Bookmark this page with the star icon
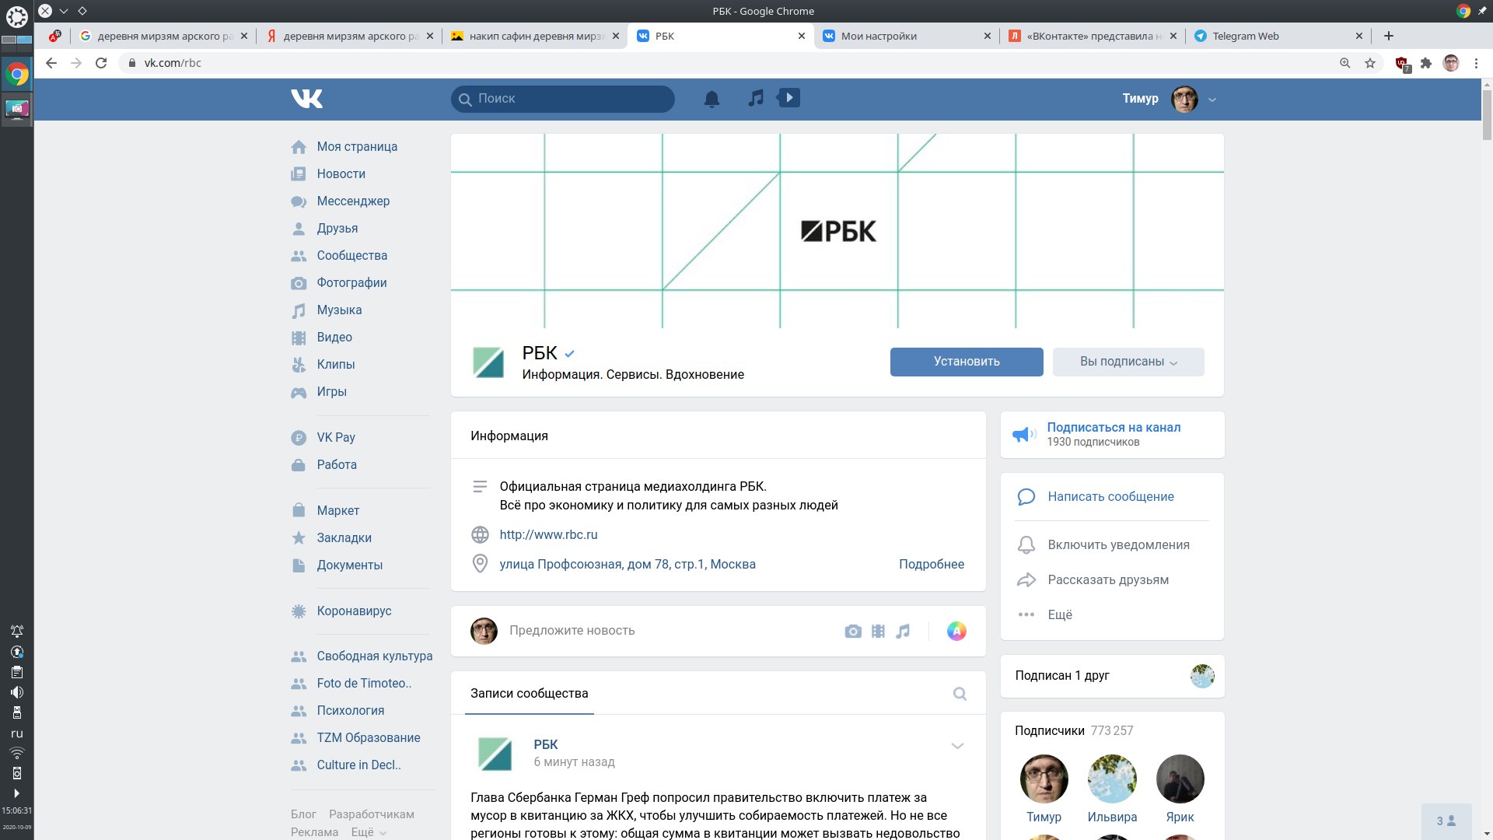This screenshot has height=840, width=1493. 1370,63
